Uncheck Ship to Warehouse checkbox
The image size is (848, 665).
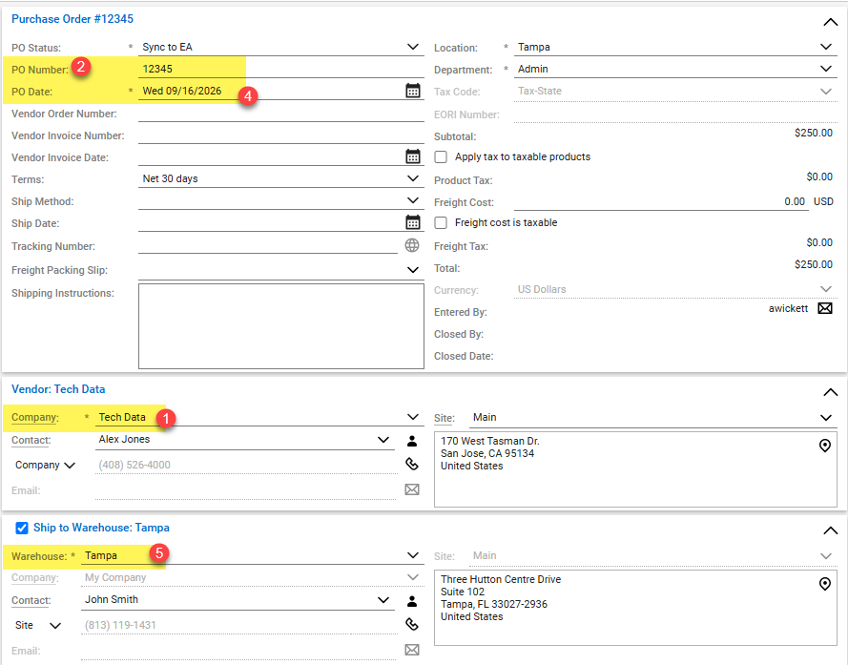(22, 529)
